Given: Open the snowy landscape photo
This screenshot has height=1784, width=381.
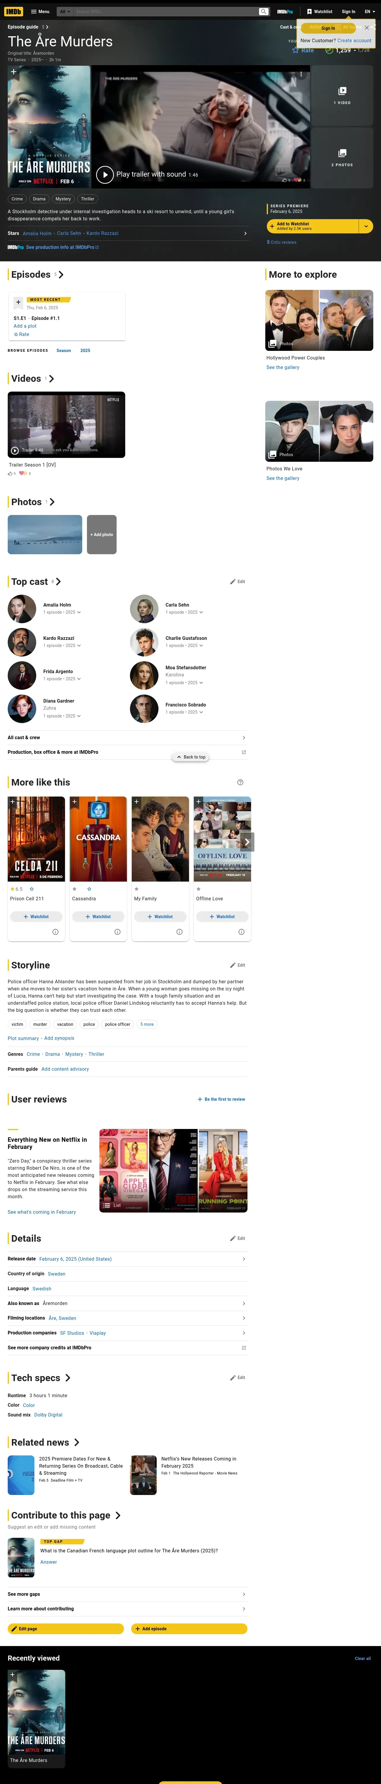Looking at the screenshot, I should [45, 535].
